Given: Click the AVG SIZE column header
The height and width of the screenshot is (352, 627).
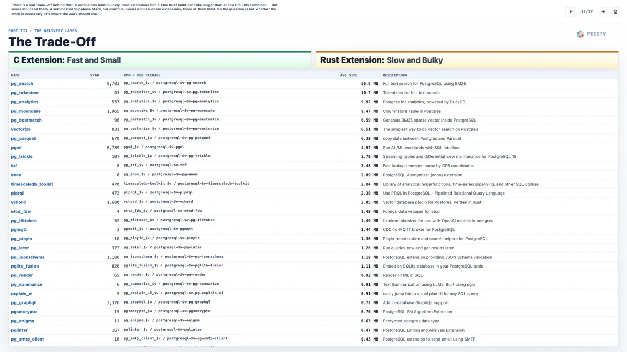Looking at the screenshot, I should pyautogui.click(x=349, y=75).
